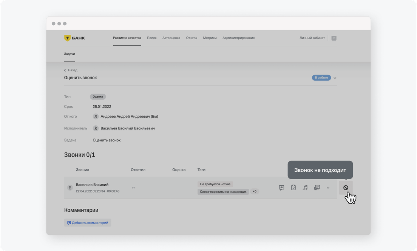Image resolution: width=417 pixels, height=251 pixels.
Task: Click the T-Bank logo
Action: pos(74,38)
